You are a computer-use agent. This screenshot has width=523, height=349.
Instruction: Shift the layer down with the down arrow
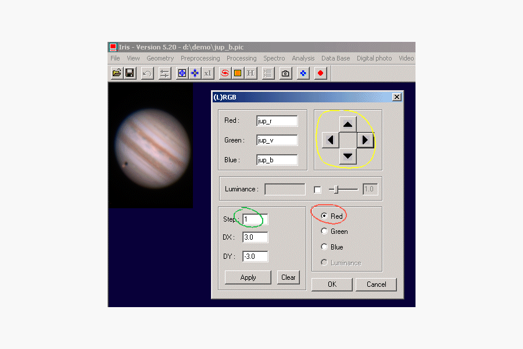[348, 156]
